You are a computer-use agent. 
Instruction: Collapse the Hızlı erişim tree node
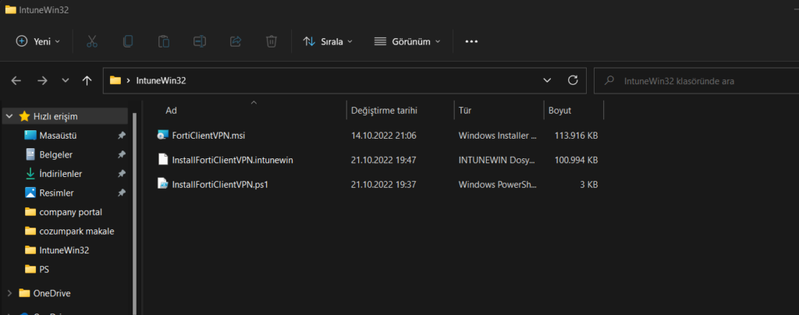tap(9, 116)
